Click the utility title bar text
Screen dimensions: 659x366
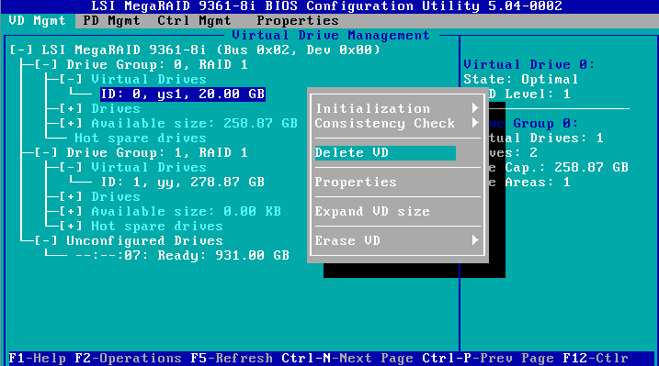tap(327, 6)
